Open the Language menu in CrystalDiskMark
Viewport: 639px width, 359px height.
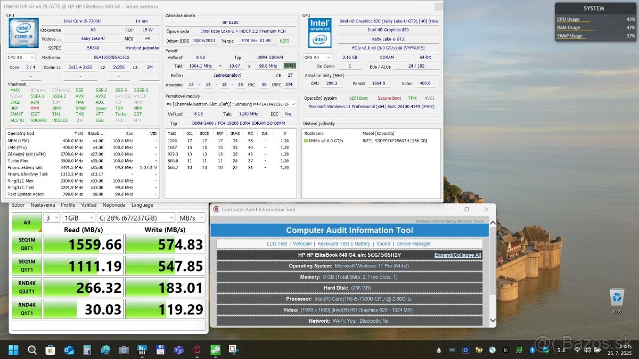click(x=142, y=205)
